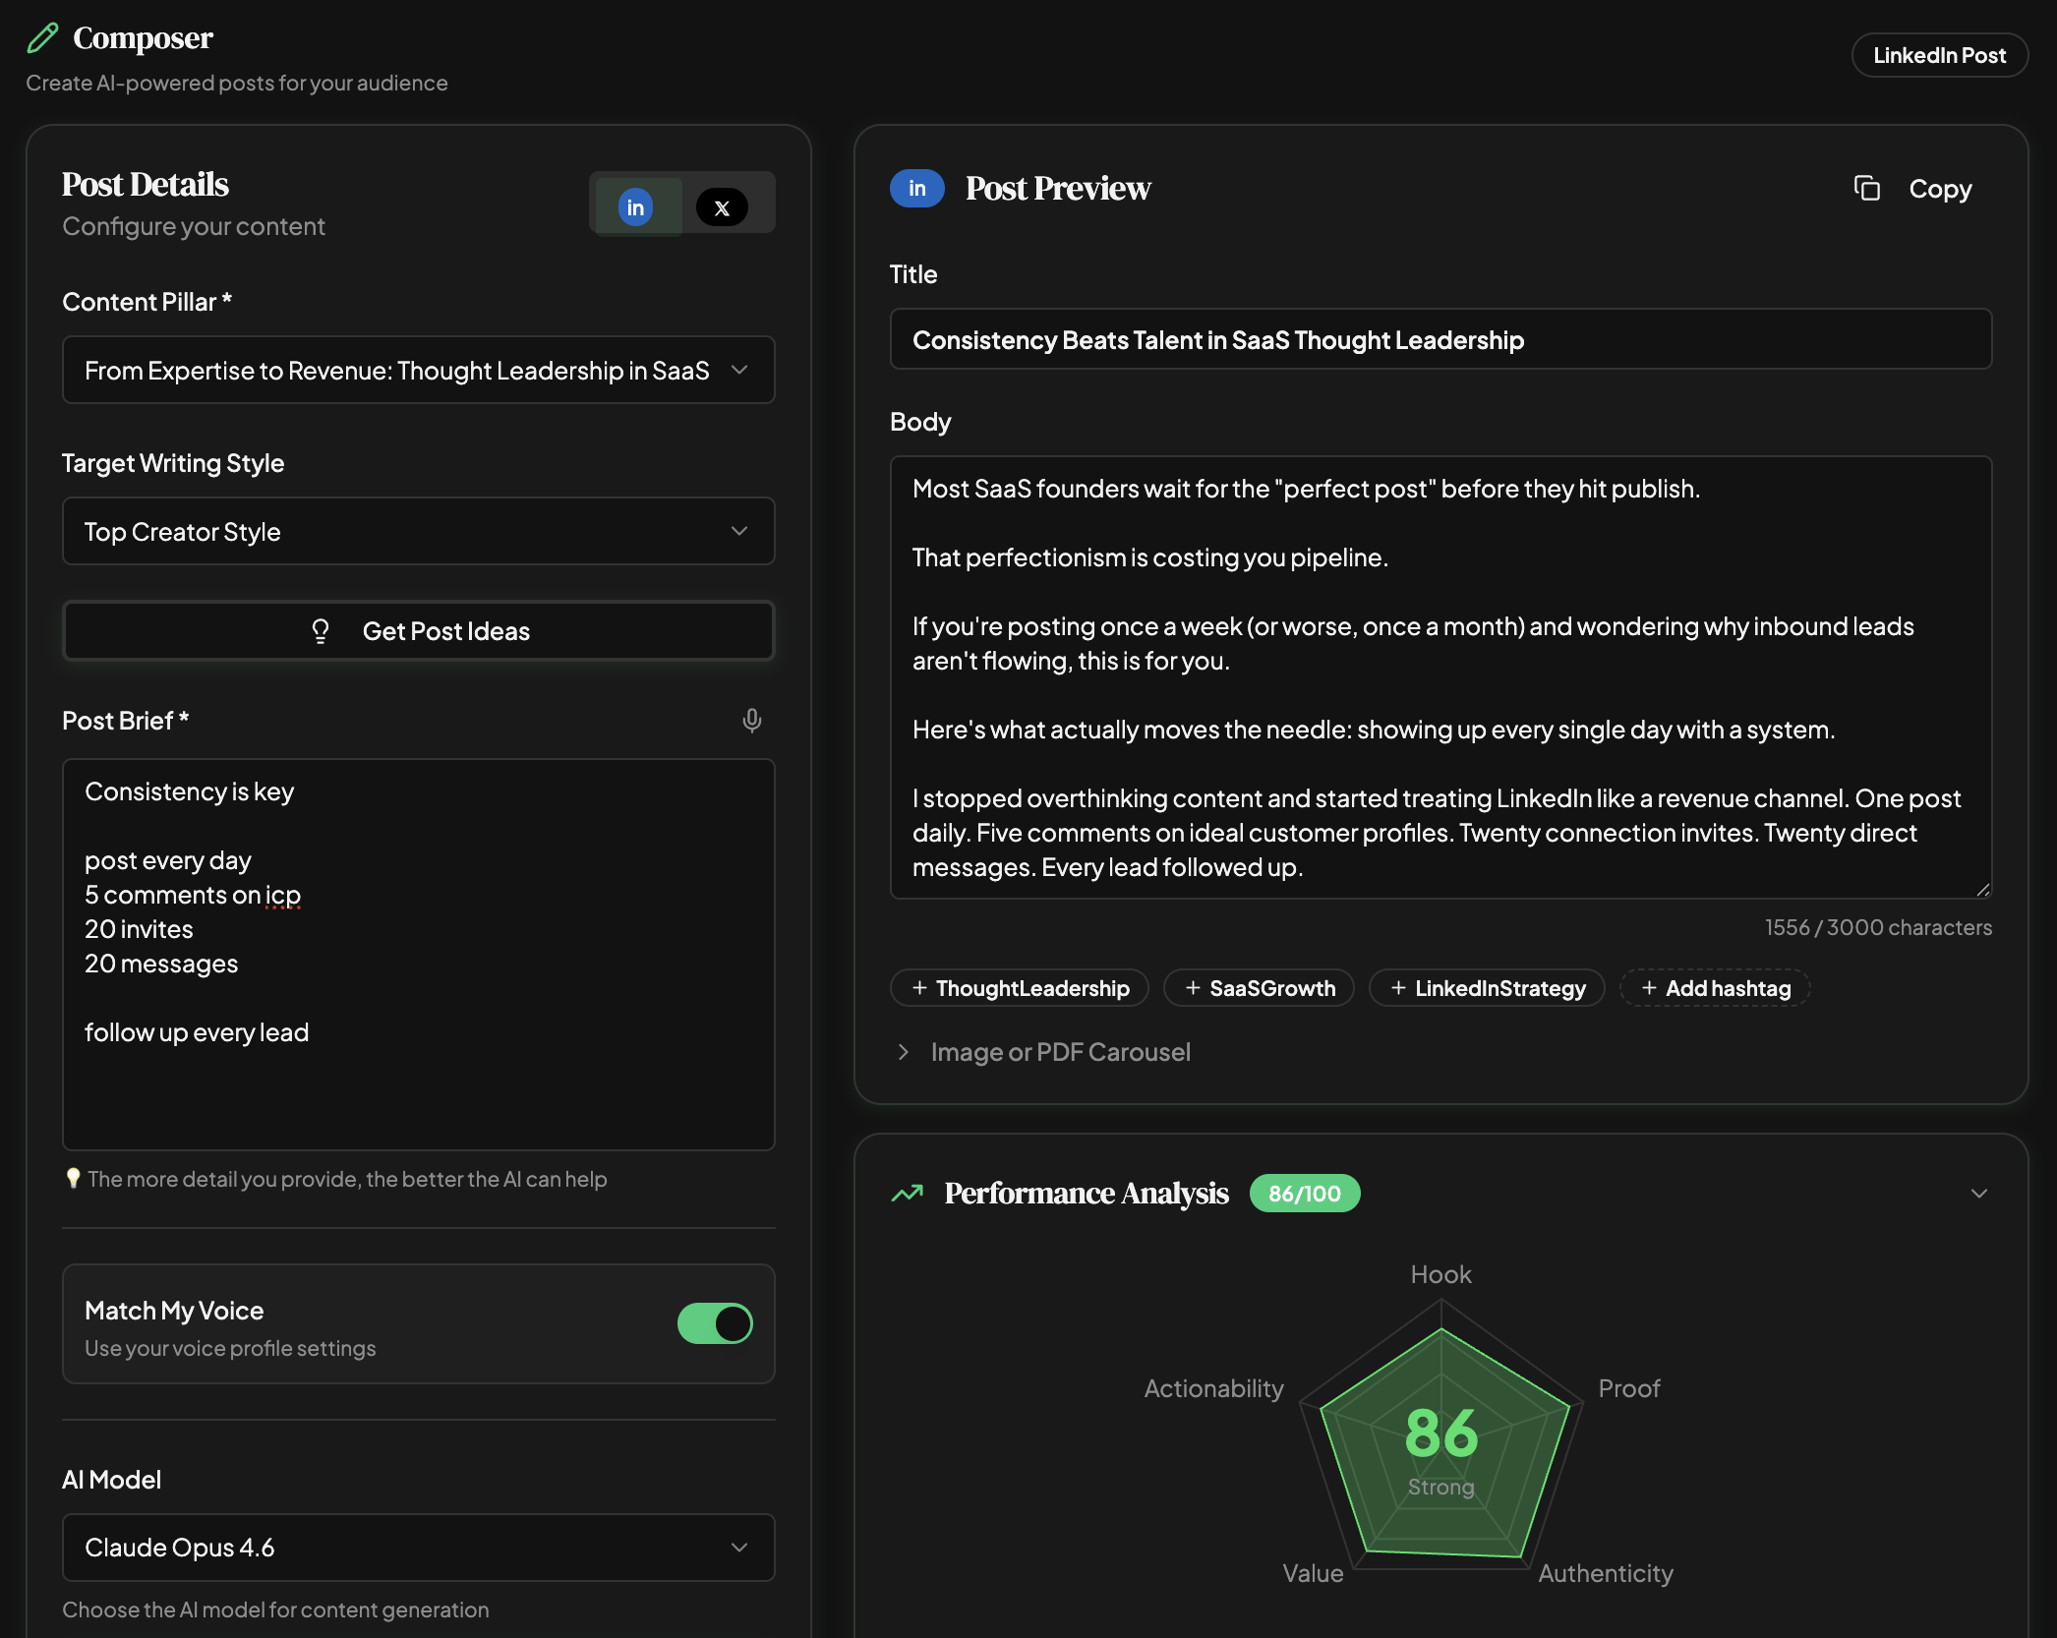
Task: Open the AI Model dropdown showing Claude Opus 4.6
Action: [418, 1548]
